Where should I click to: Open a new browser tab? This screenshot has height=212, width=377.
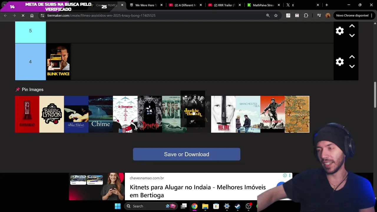coord(327,5)
